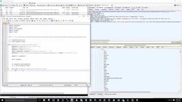Collapse the JSON root tree node
182x102 pixels.
[x=101, y=49]
